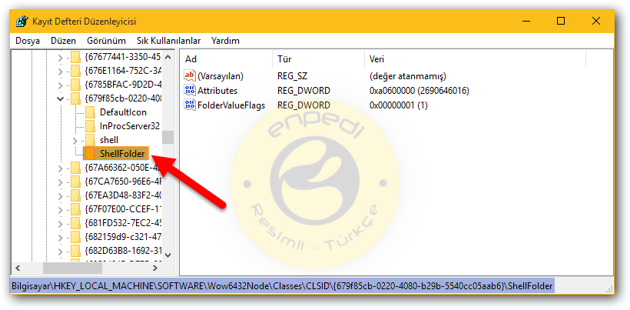Maximize the Registry Editor window
Screen dimensions: 630x310
click(561, 21)
